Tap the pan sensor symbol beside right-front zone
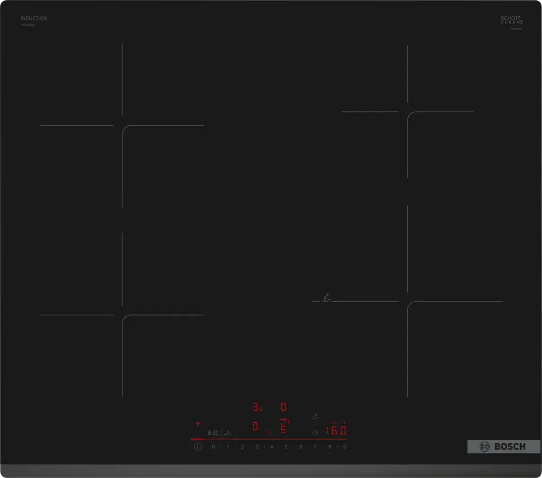 [326, 298]
